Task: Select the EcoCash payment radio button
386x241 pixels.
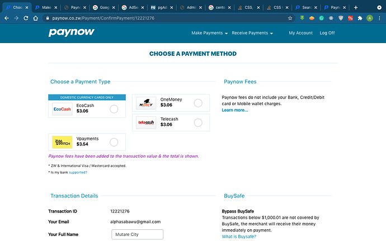Action: tap(114, 109)
